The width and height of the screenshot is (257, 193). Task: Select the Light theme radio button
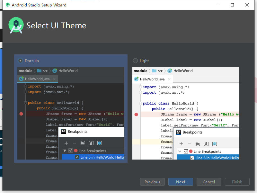click(135, 60)
